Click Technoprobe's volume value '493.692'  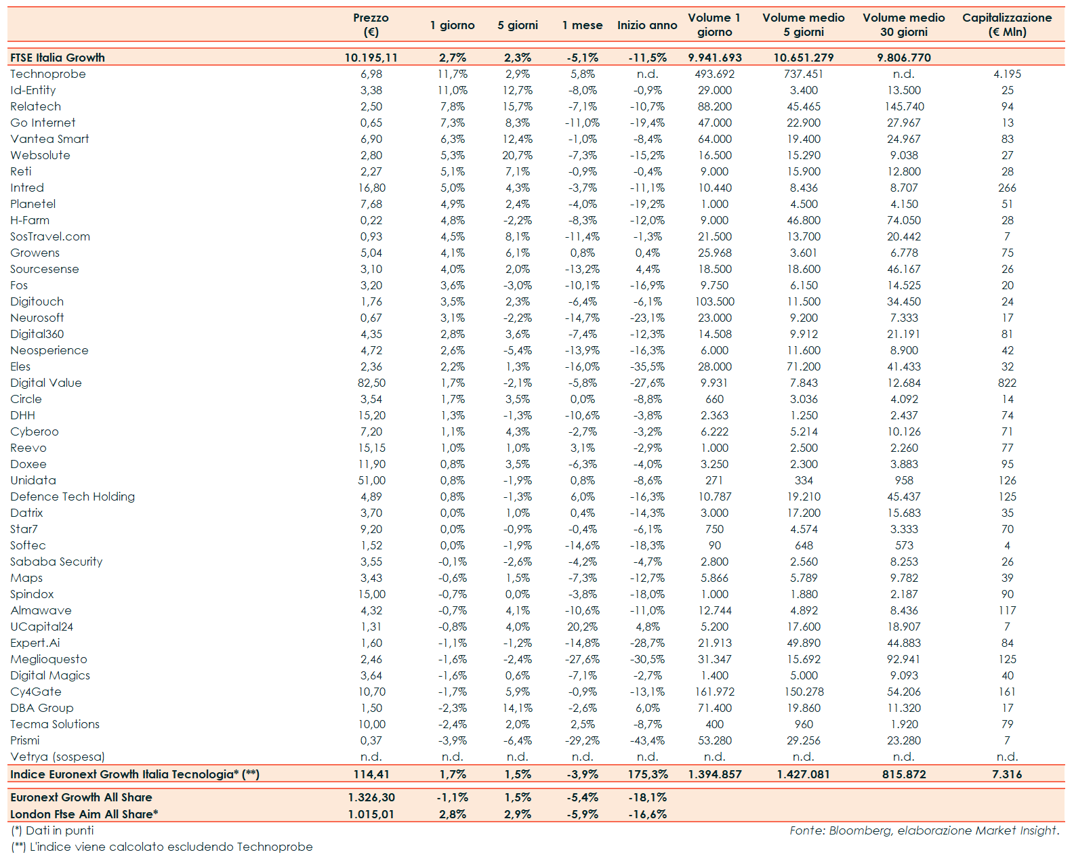714,74
